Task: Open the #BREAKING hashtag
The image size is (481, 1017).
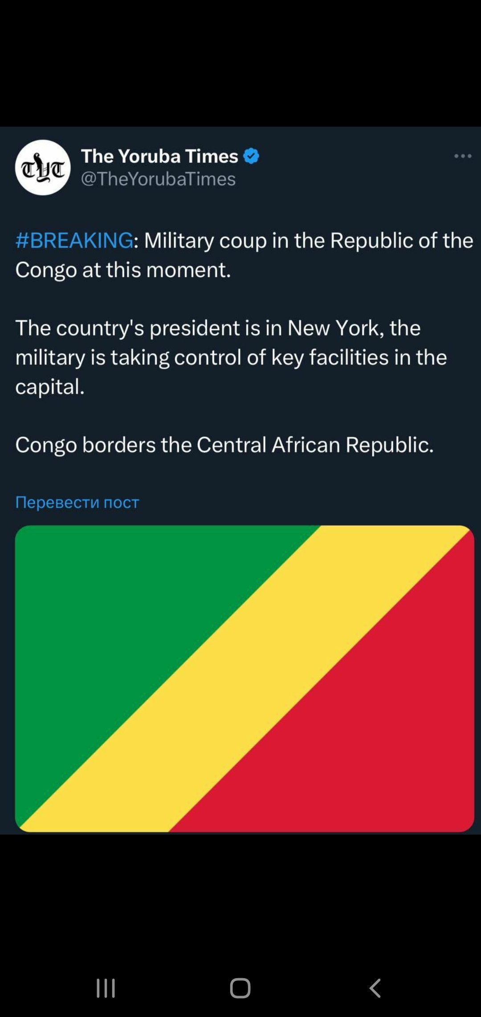Action: 74,240
